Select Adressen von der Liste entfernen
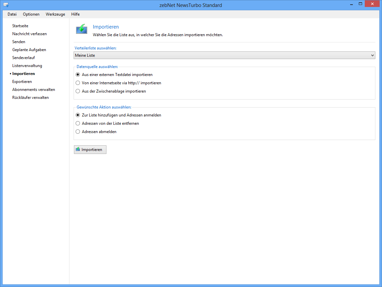The width and height of the screenshot is (382, 287). click(107, 123)
